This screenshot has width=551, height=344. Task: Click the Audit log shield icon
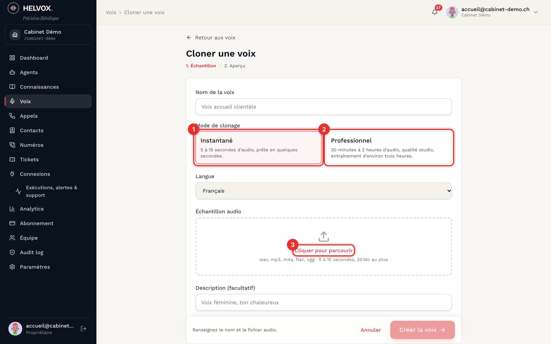click(x=12, y=252)
